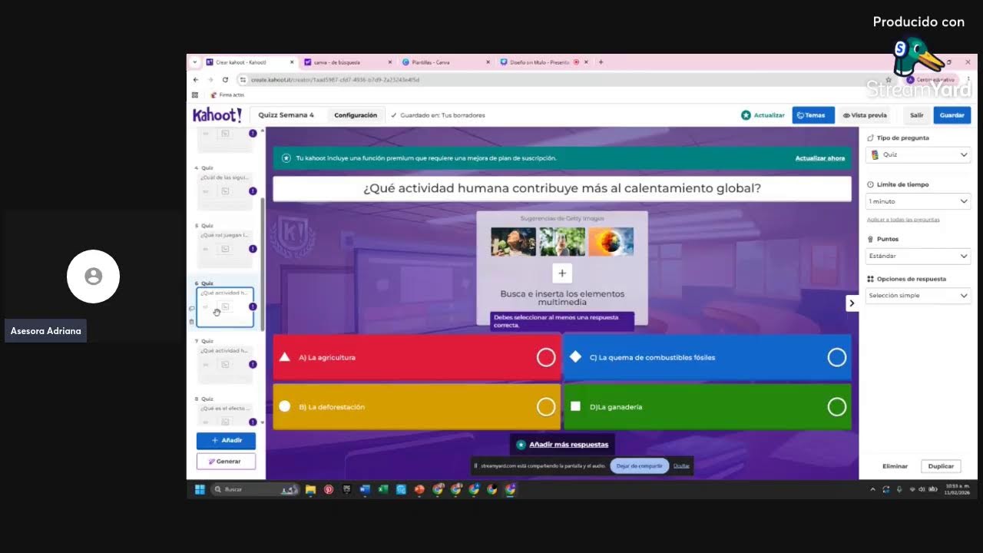
Task: Edit the question title text field
Action: pyautogui.click(x=561, y=188)
